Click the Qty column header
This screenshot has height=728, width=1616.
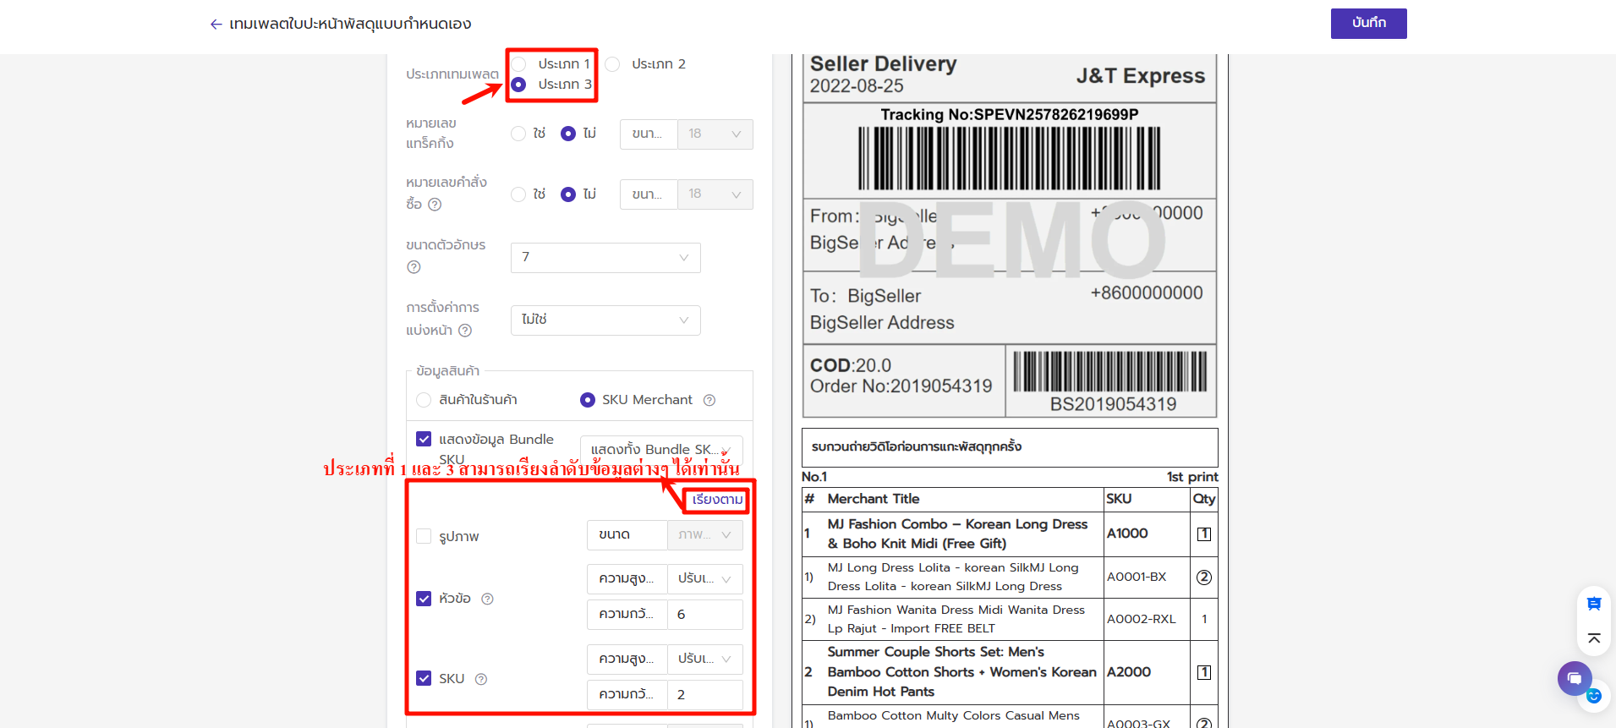click(x=1204, y=499)
